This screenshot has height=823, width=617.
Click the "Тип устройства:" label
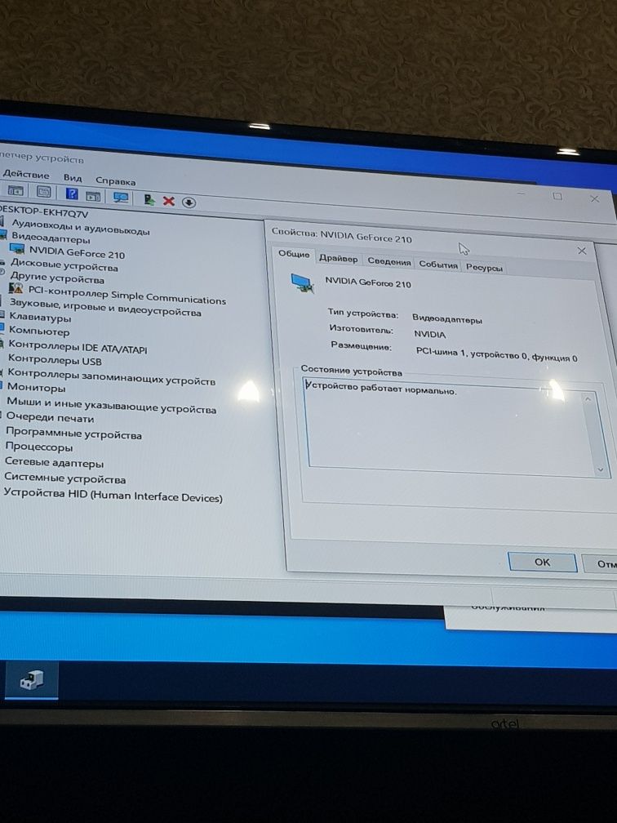pos(363,314)
